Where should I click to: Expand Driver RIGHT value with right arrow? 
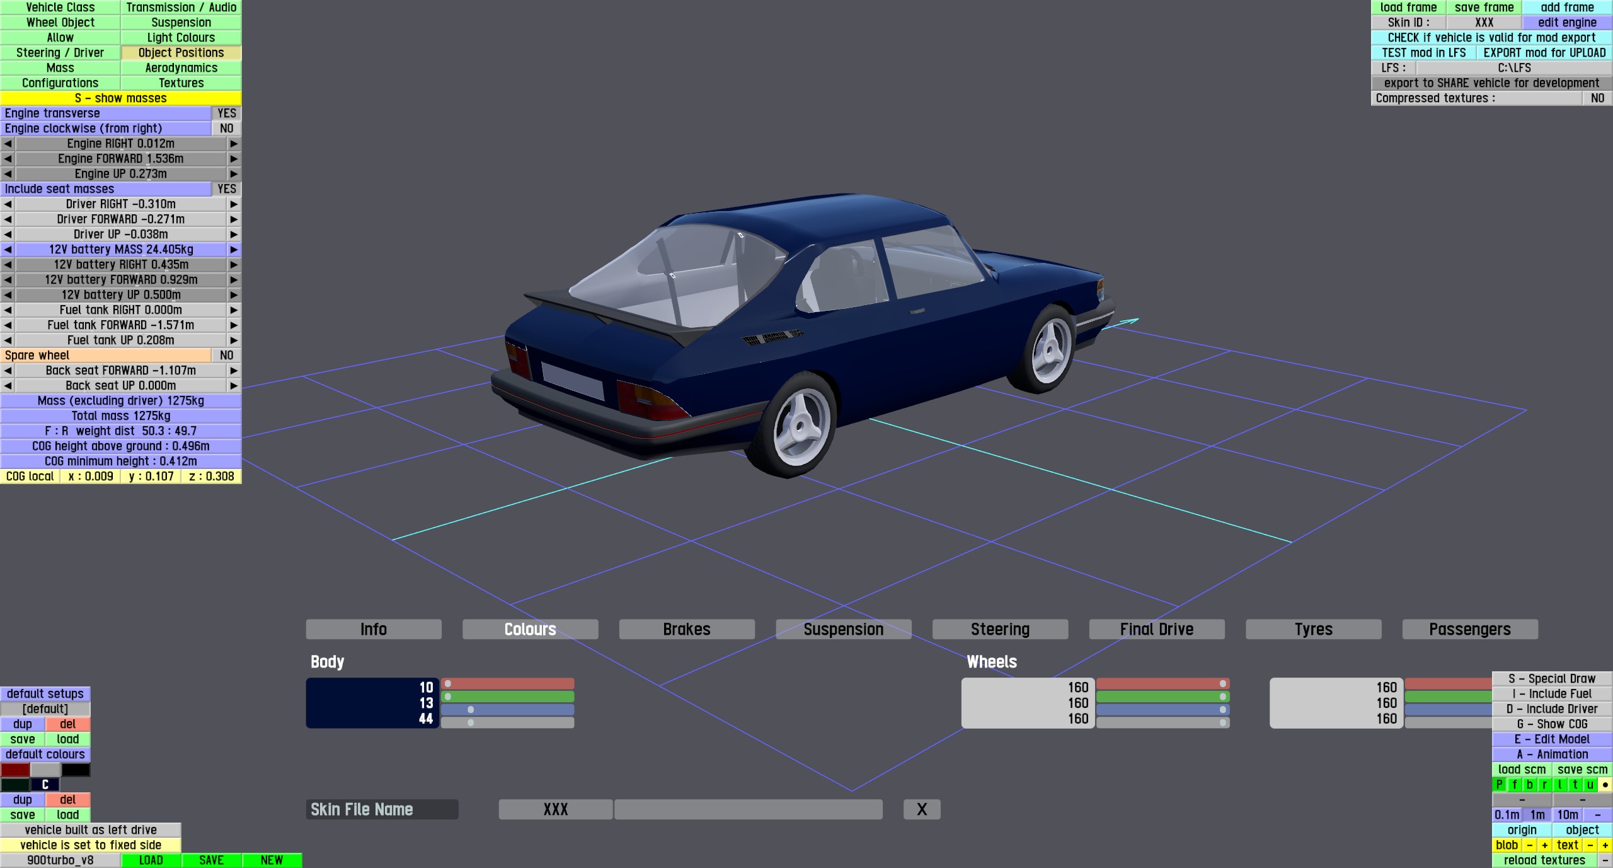(234, 204)
